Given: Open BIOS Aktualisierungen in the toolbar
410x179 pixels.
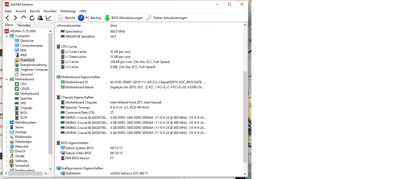Looking at the screenshot, I should pos(124,18).
